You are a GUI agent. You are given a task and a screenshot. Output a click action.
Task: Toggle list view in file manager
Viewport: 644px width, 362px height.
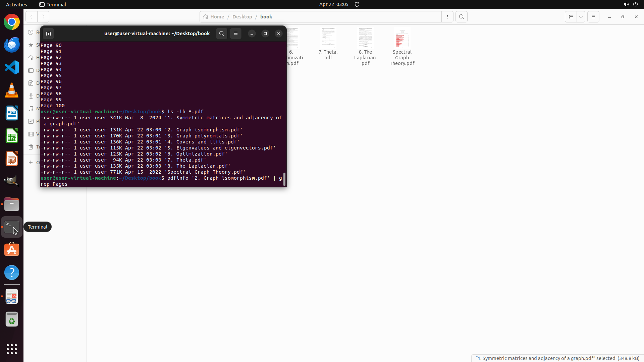click(x=571, y=17)
